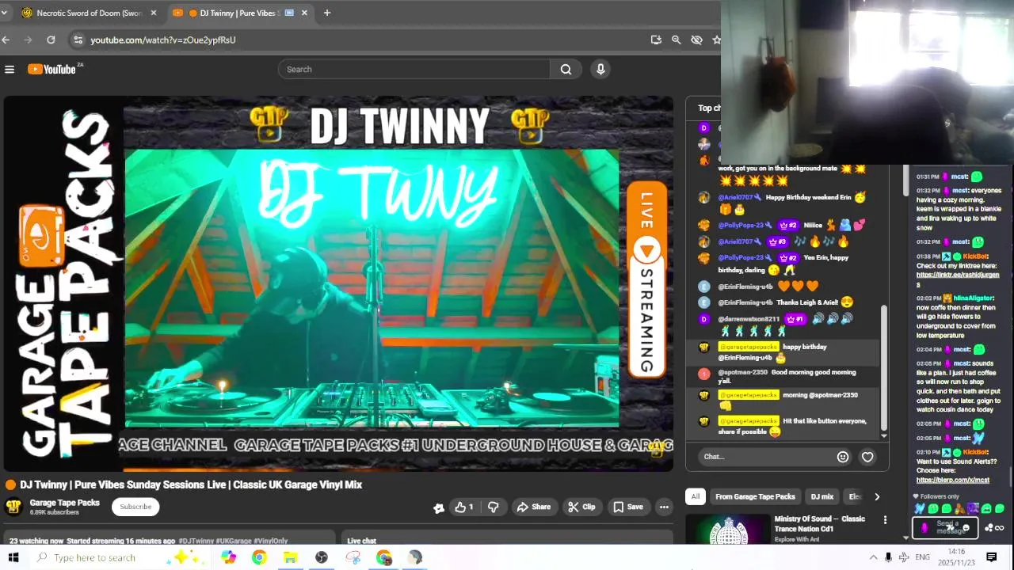
Task: Open install app icon in address bar
Action: (x=656, y=40)
